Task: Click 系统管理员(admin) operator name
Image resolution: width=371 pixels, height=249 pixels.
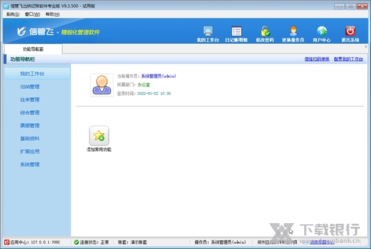Action: pyautogui.click(x=158, y=76)
